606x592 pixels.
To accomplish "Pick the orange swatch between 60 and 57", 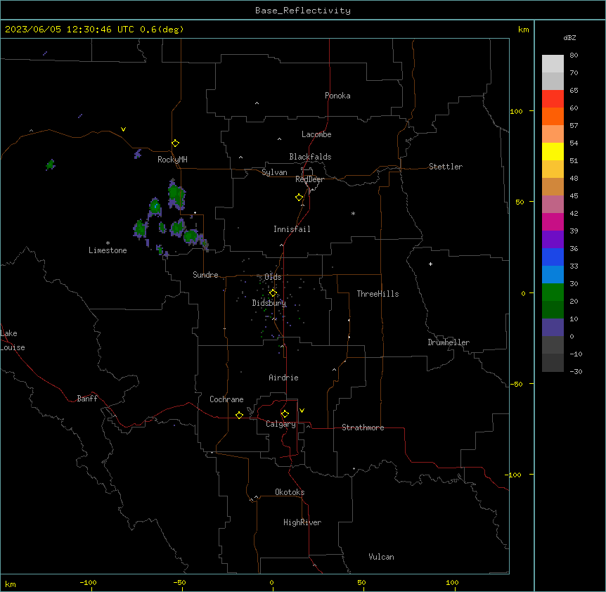I will (x=553, y=116).
